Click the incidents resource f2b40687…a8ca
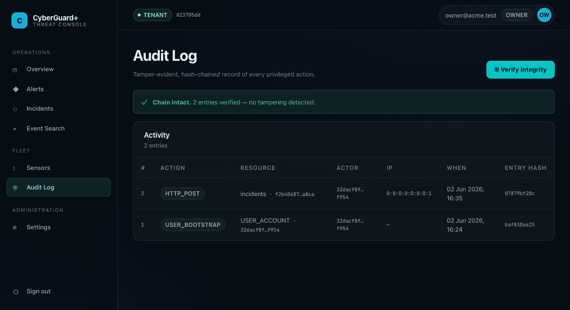The height and width of the screenshot is (310, 570). coord(277,194)
